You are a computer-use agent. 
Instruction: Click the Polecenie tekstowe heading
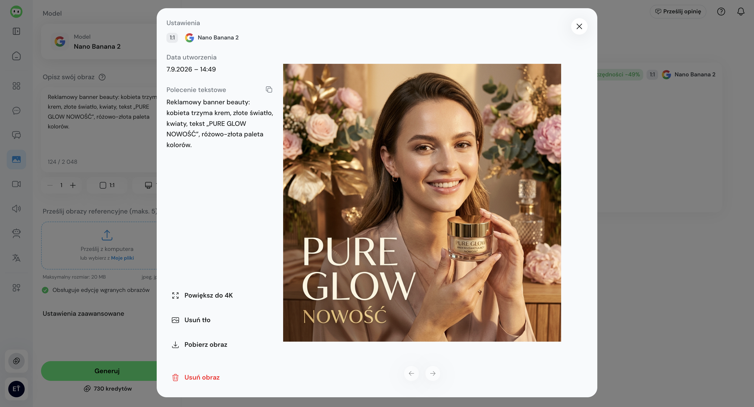pos(196,90)
